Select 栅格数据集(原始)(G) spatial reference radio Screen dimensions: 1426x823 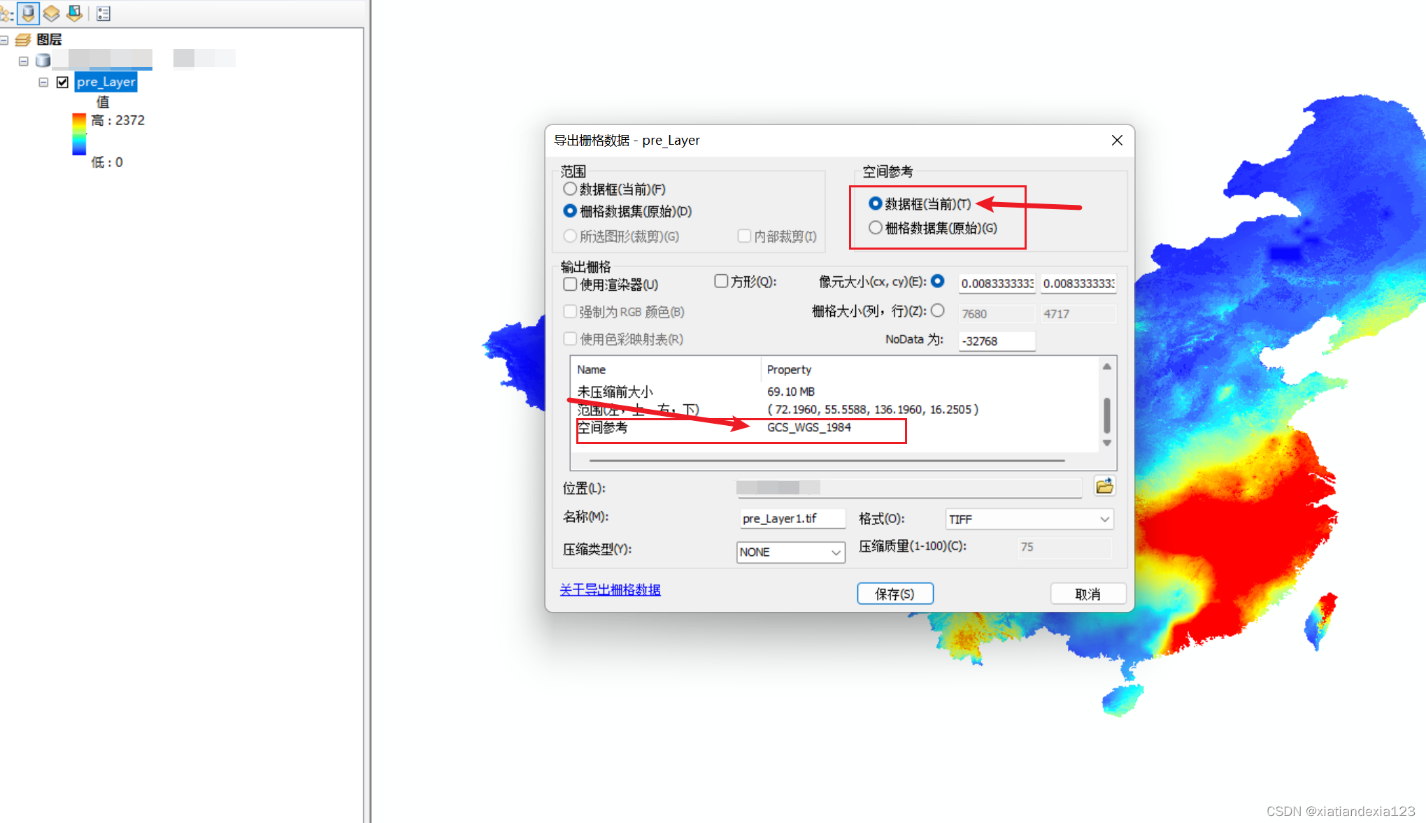coord(875,228)
